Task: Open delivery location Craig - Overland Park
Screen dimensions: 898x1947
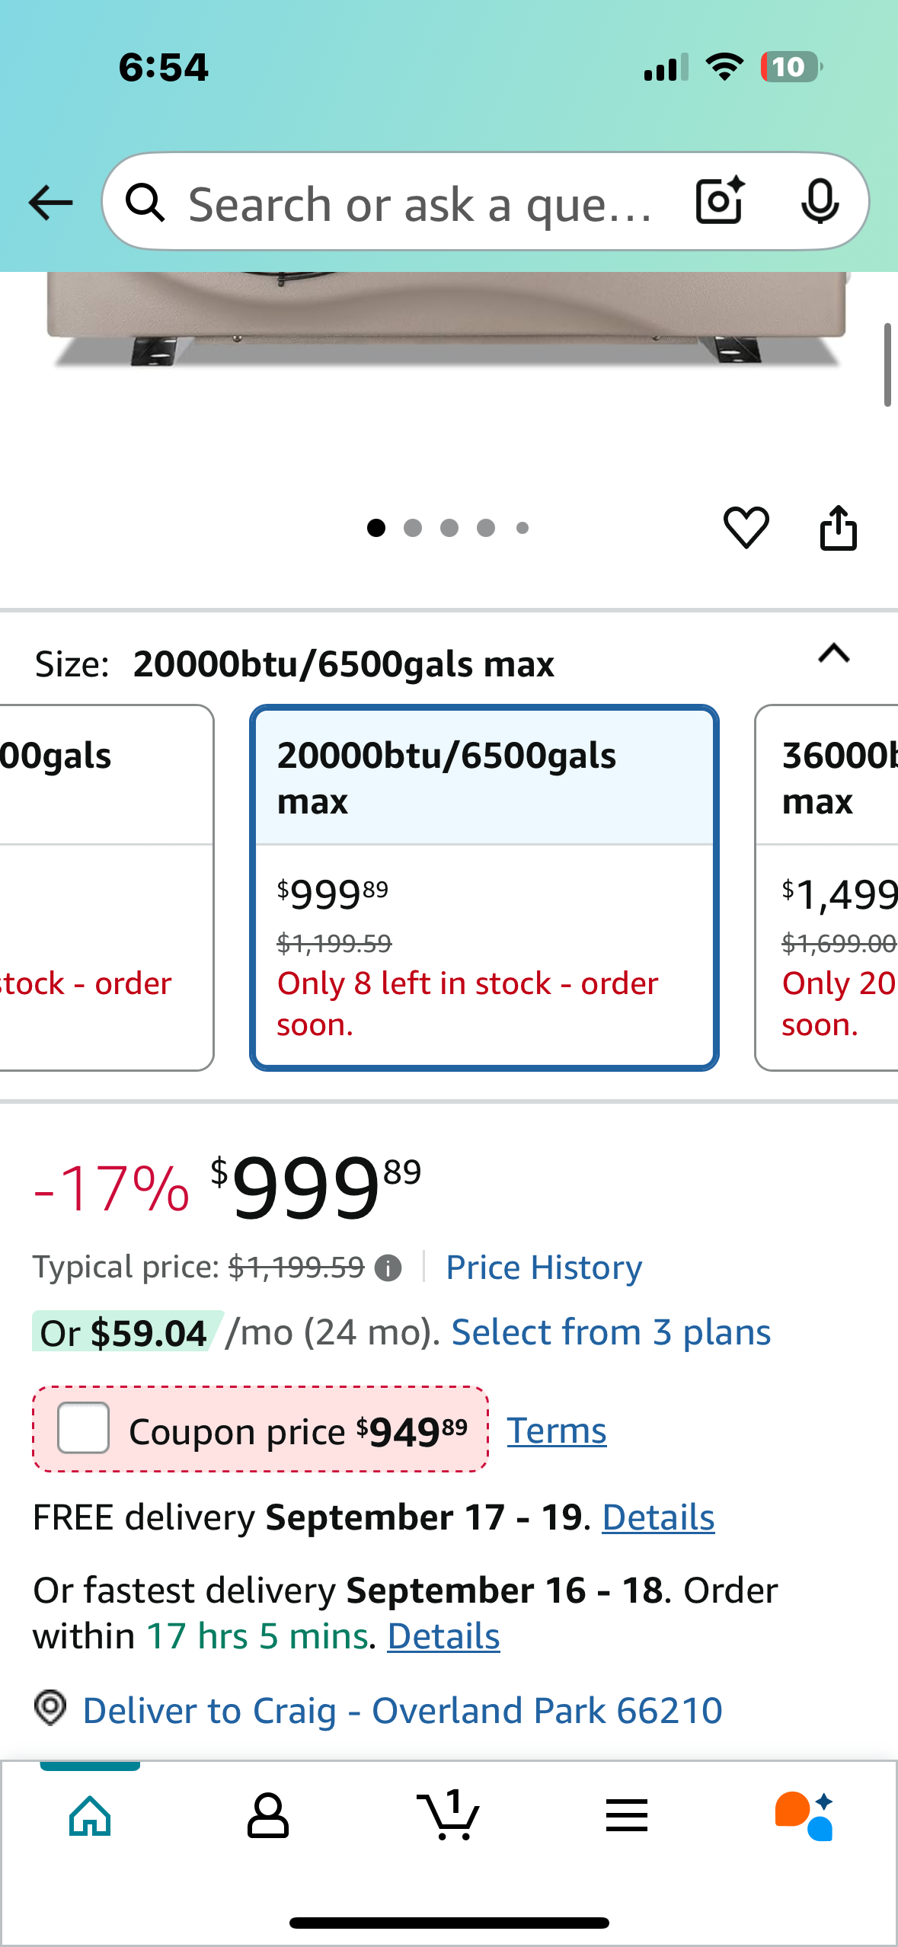Action: pyautogui.click(x=402, y=1710)
